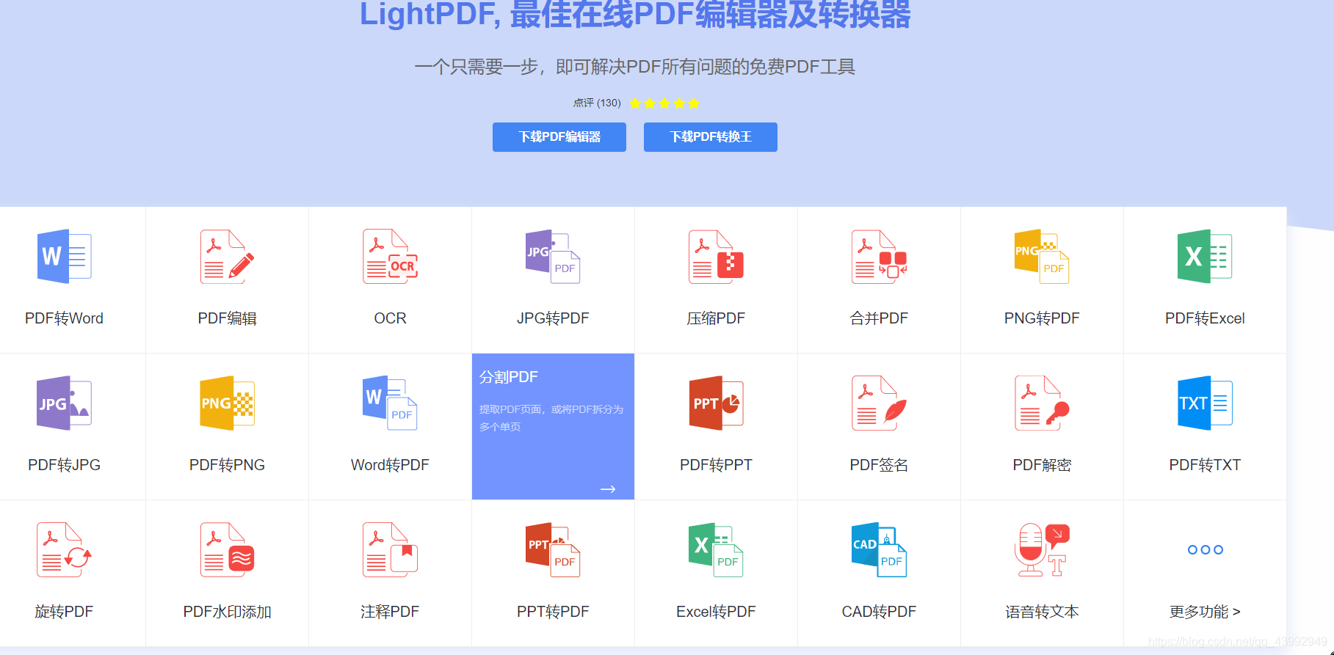Open the 注释PDF annotation icon
The width and height of the screenshot is (1334, 655).
(x=390, y=549)
